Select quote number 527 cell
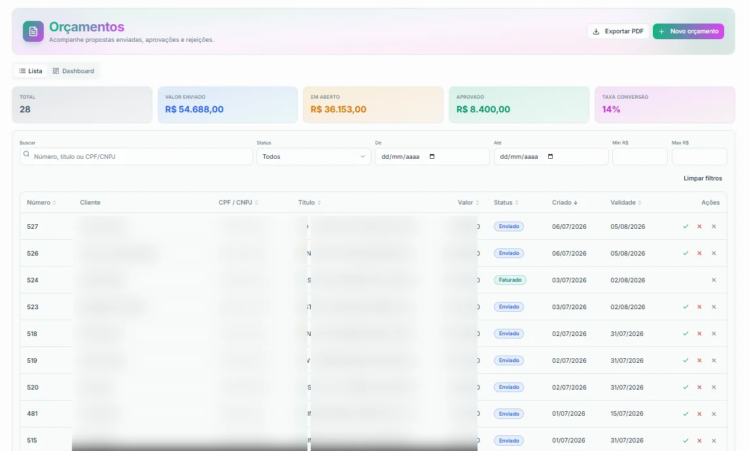Viewport: 749px width, 451px height. coord(33,227)
